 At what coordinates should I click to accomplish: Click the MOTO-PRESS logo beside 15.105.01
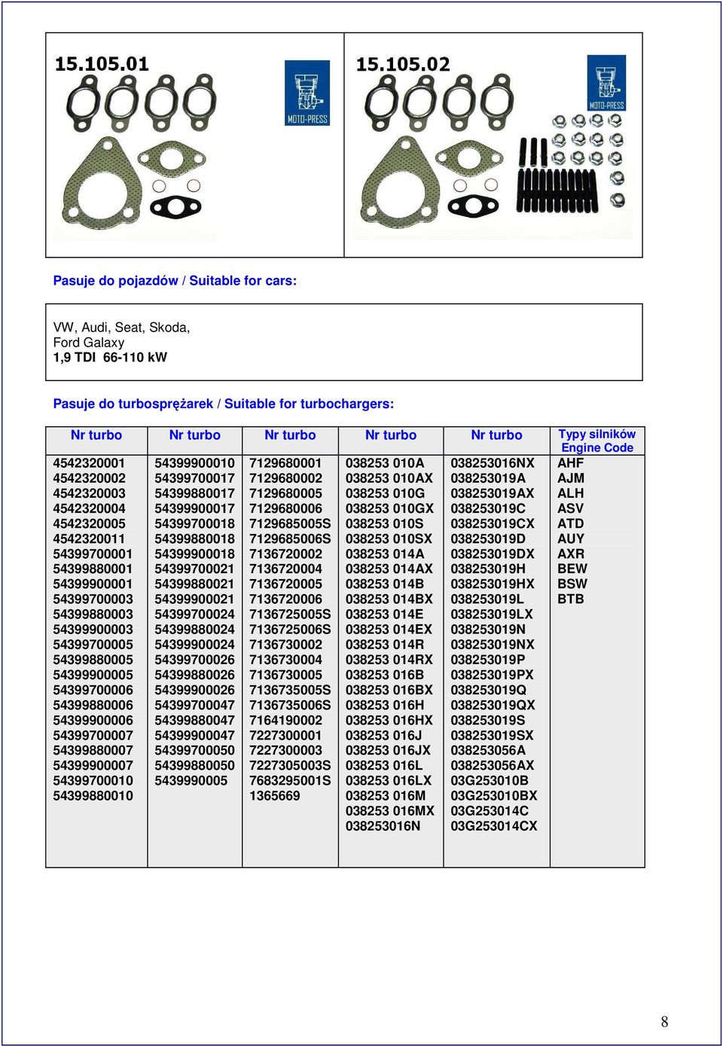[x=307, y=93]
